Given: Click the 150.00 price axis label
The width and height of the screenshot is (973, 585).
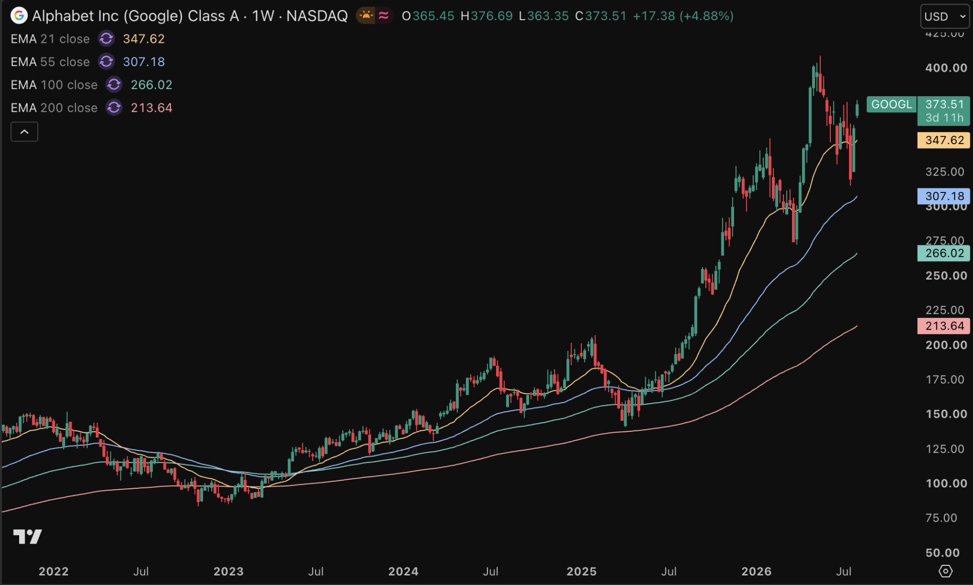Looking at the screenshot, I should 946,414.
